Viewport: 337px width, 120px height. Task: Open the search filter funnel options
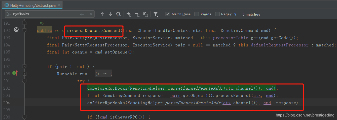156,14
